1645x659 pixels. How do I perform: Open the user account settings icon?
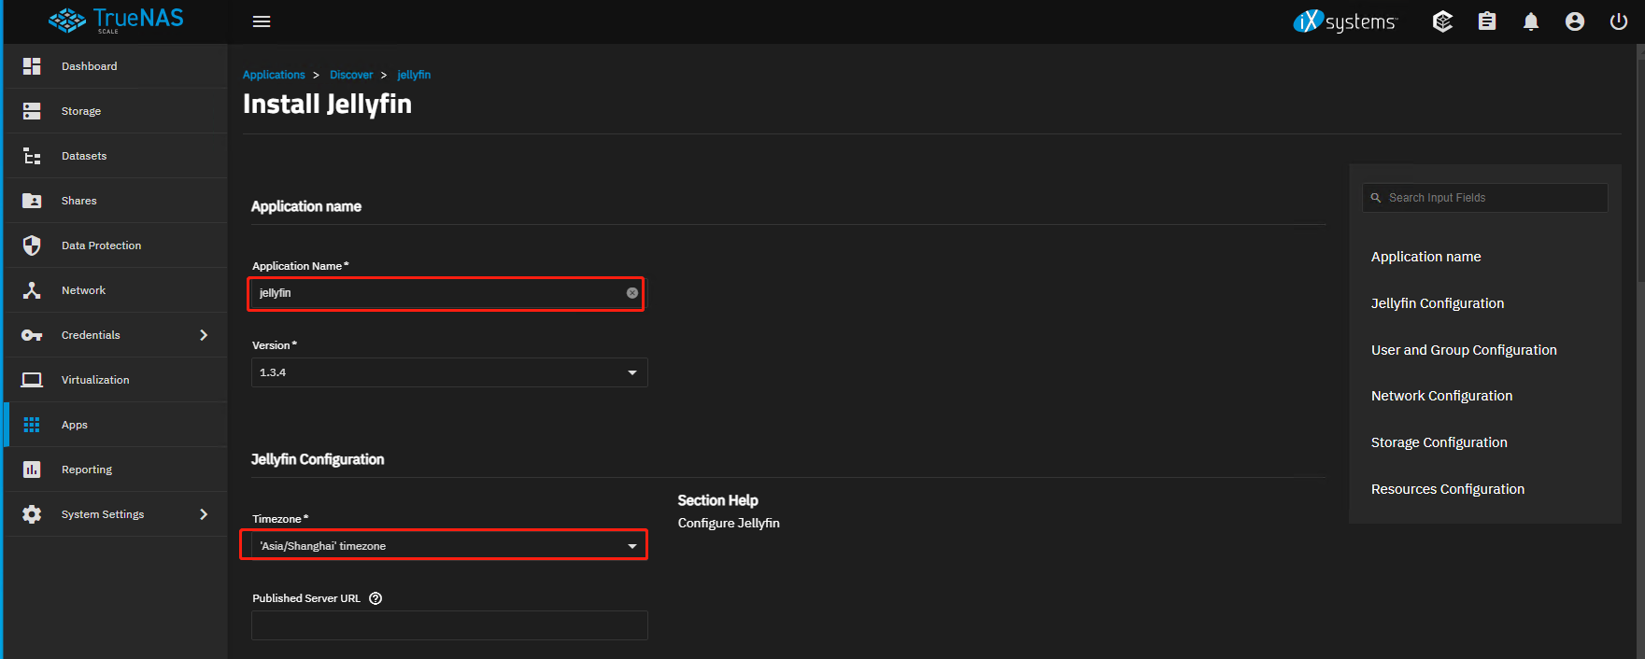point(1575,21)
